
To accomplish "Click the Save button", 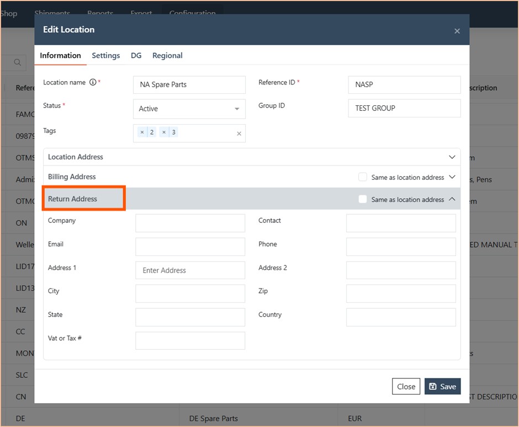I will 443,386.
